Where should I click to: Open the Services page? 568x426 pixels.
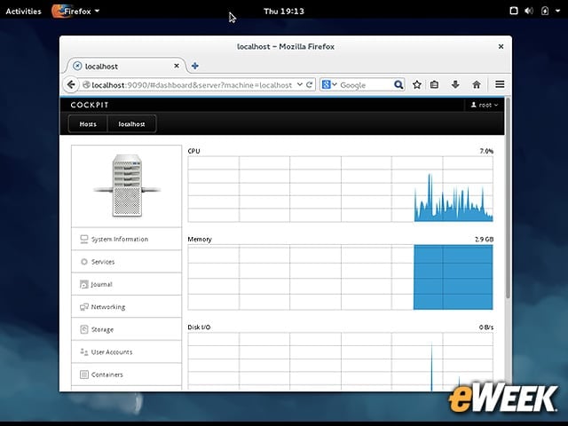click(x=126, y=262)
